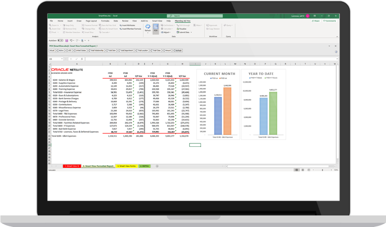Click the user account avatar

pos(308,16)
